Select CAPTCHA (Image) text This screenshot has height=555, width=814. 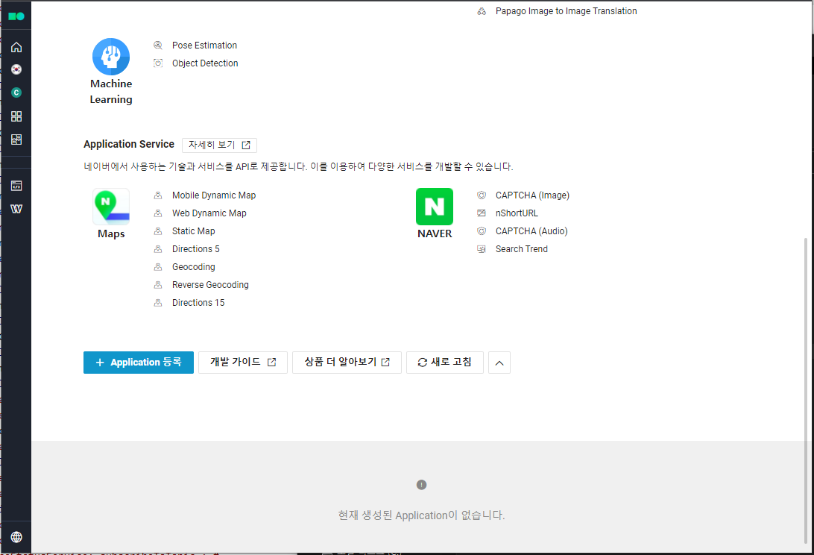click(533, 195)
